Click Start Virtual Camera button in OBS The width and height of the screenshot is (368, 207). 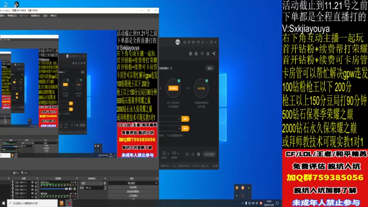(x=133, y=191)
